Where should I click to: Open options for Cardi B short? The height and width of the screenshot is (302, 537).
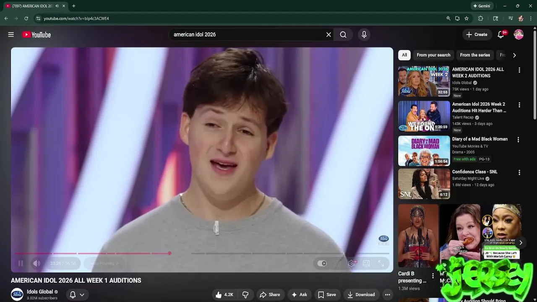(433, 276)
